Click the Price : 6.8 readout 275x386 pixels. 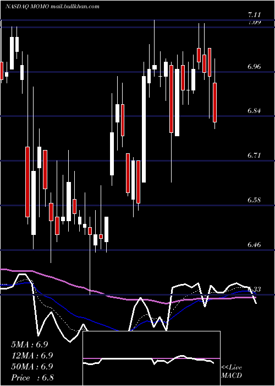(x=32, y=378)
